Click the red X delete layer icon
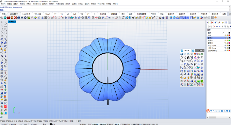231x125 pixels. [x=214, y=27]
